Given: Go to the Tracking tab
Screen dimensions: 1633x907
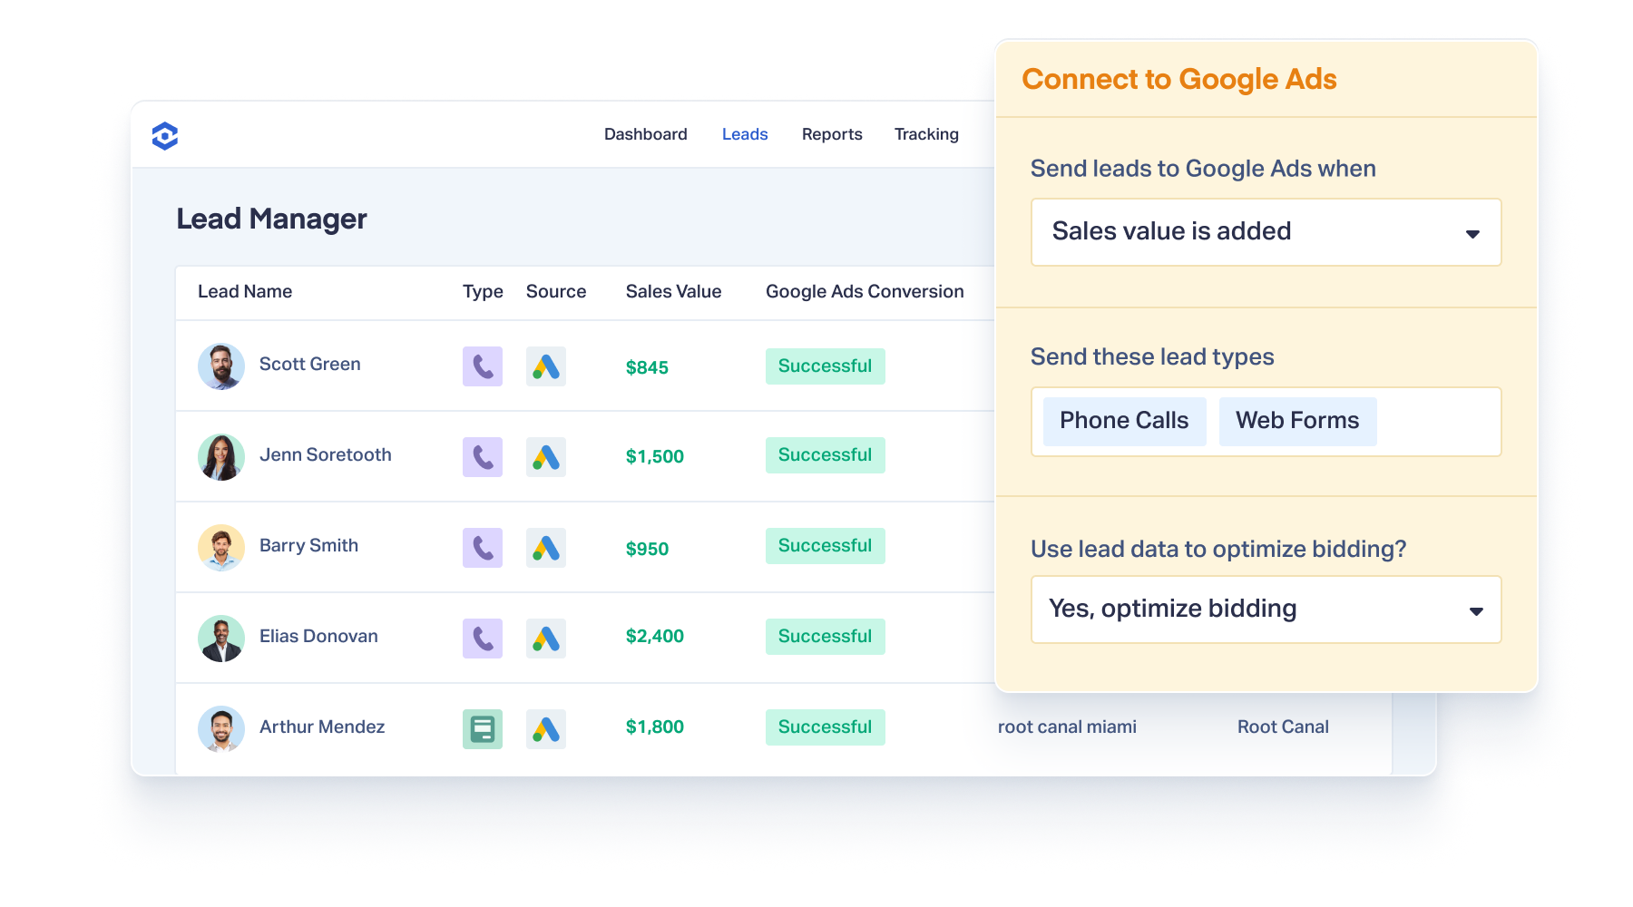Looking at the screenshot, I should click(926, 134).
